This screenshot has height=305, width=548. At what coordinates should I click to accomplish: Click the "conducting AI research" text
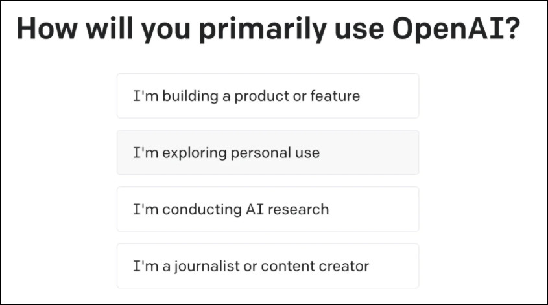point(245,210)
